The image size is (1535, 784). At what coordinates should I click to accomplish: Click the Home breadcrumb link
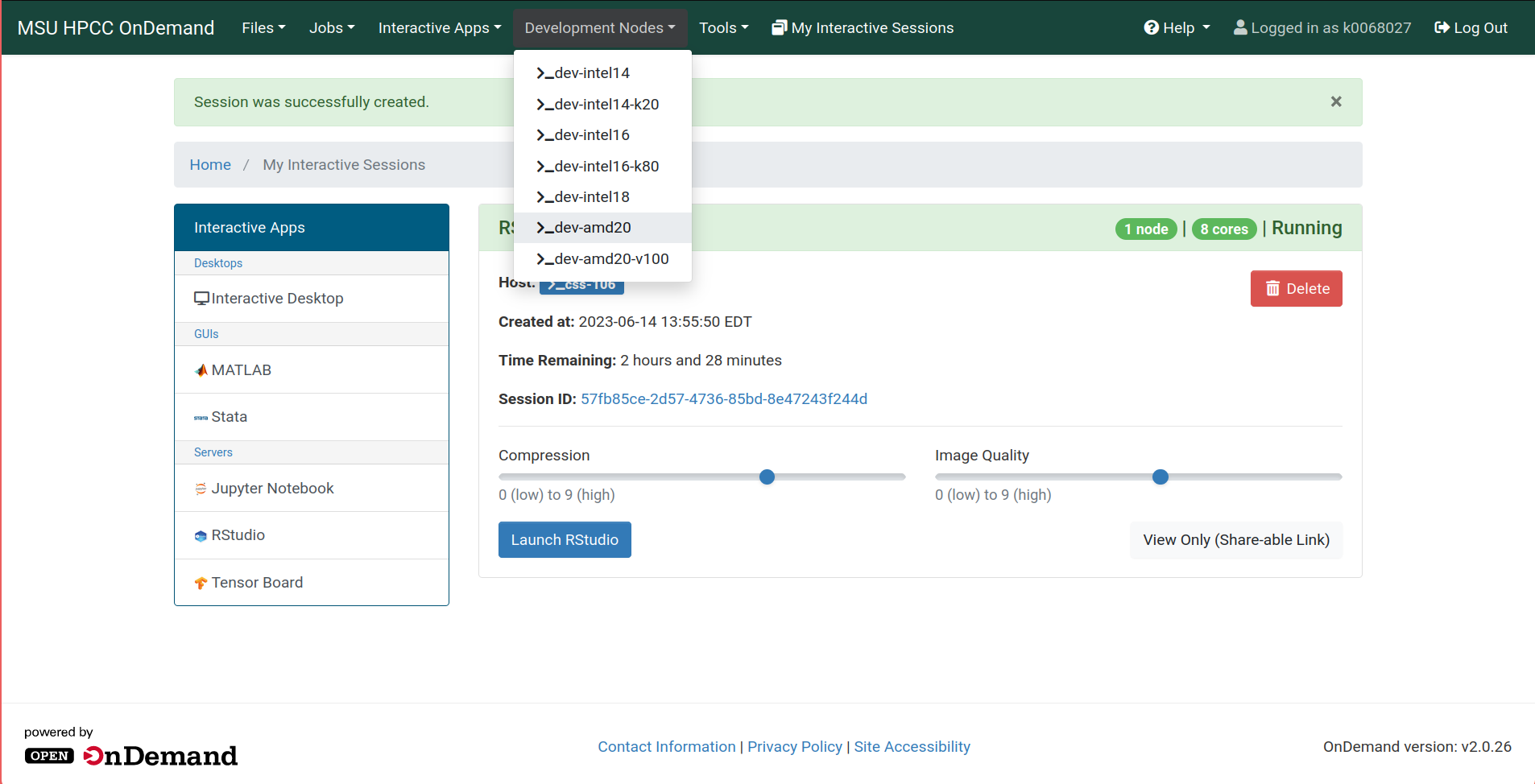point(210,165)
